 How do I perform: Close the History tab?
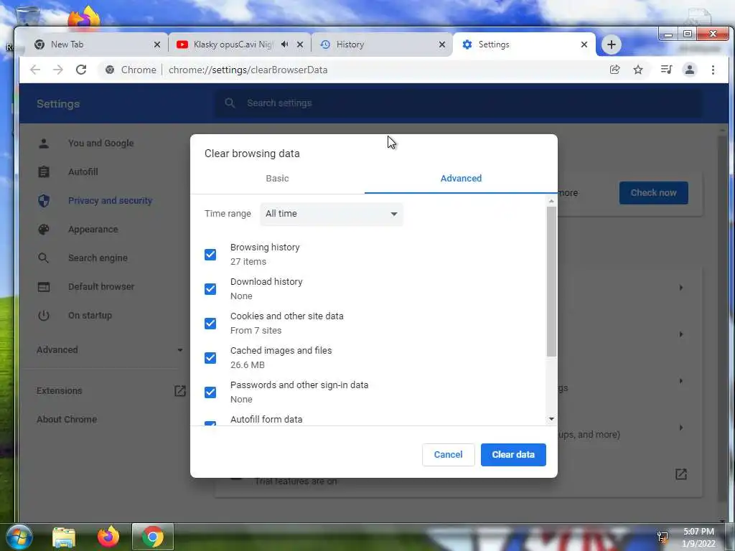point(442,44)
